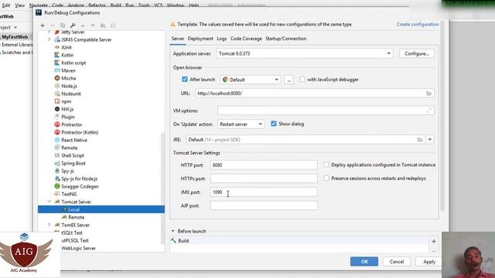Open the On 'Update' action dropdown
Image resolution: width=495 pixels, height=278 pixels.
pyautogui.click(x=241, y=124)
